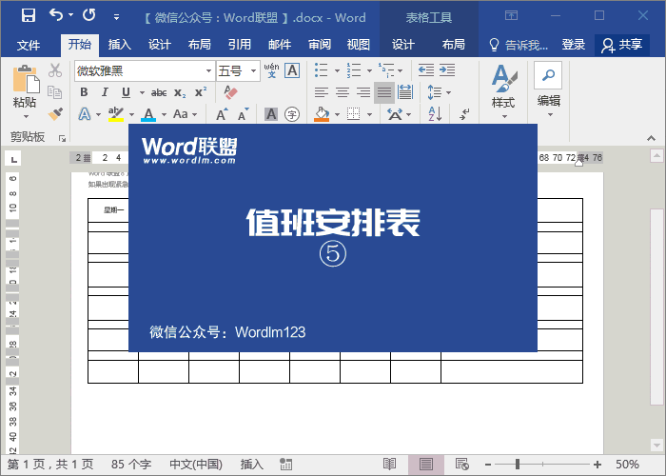Switch to Web Layout view

[x=461, y=465]
